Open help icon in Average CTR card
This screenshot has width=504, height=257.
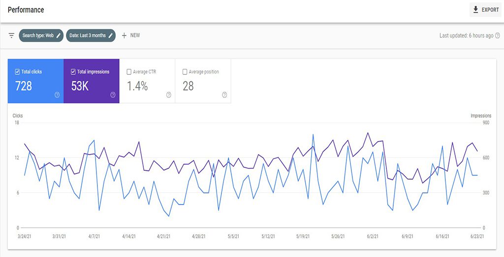click(169, 95)
